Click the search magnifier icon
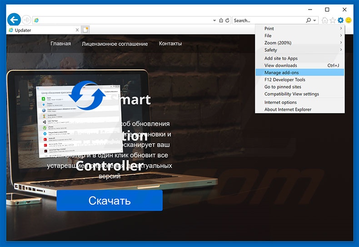This screenshot has height=247, width=359. [309, 20]
